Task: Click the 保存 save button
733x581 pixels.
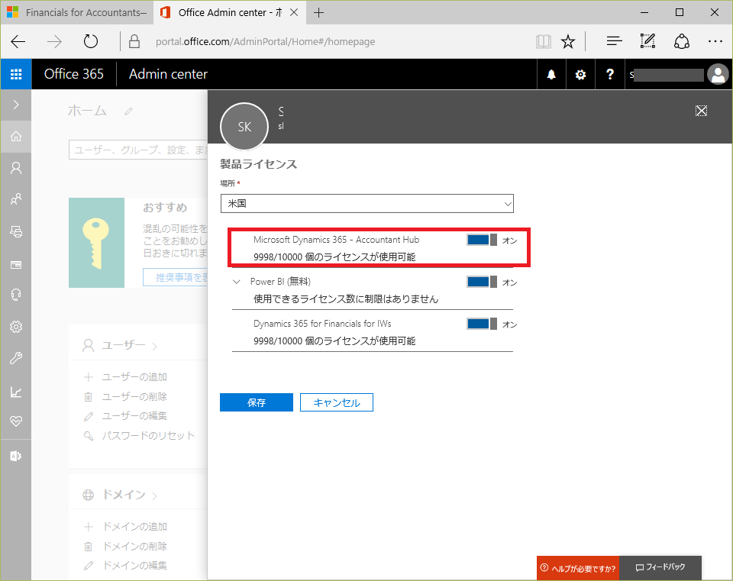Action: [257, 402]
